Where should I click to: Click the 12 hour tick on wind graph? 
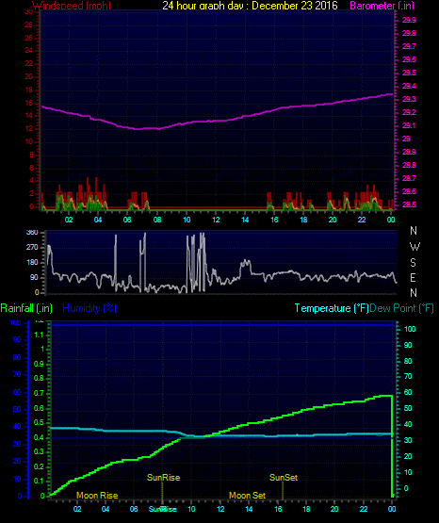pos(216,220)
